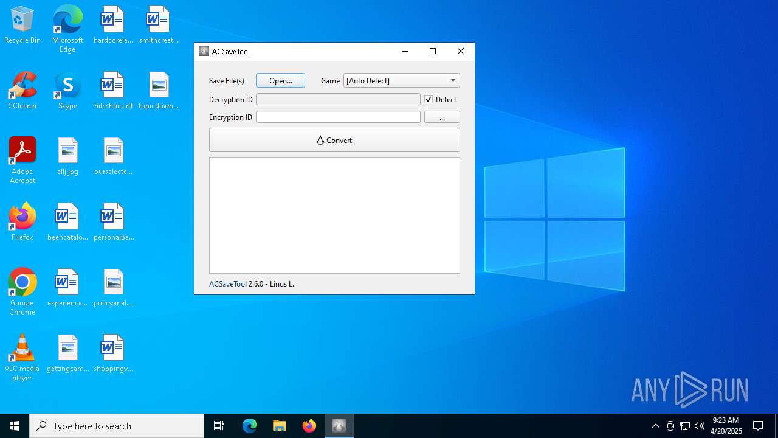Click the Encryption ID input field
This screenshot has width=778, height=438.
coord(339,117)
